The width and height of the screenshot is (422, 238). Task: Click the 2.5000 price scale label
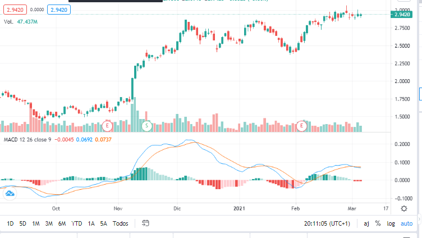[402, 46]
